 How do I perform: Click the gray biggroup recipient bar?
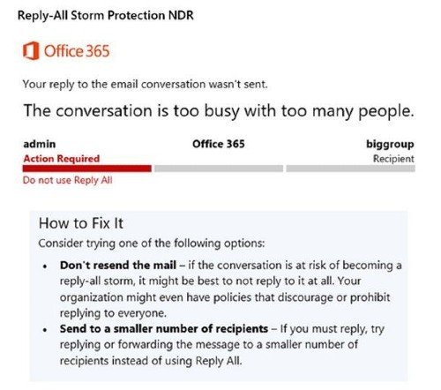click(351, 169)
